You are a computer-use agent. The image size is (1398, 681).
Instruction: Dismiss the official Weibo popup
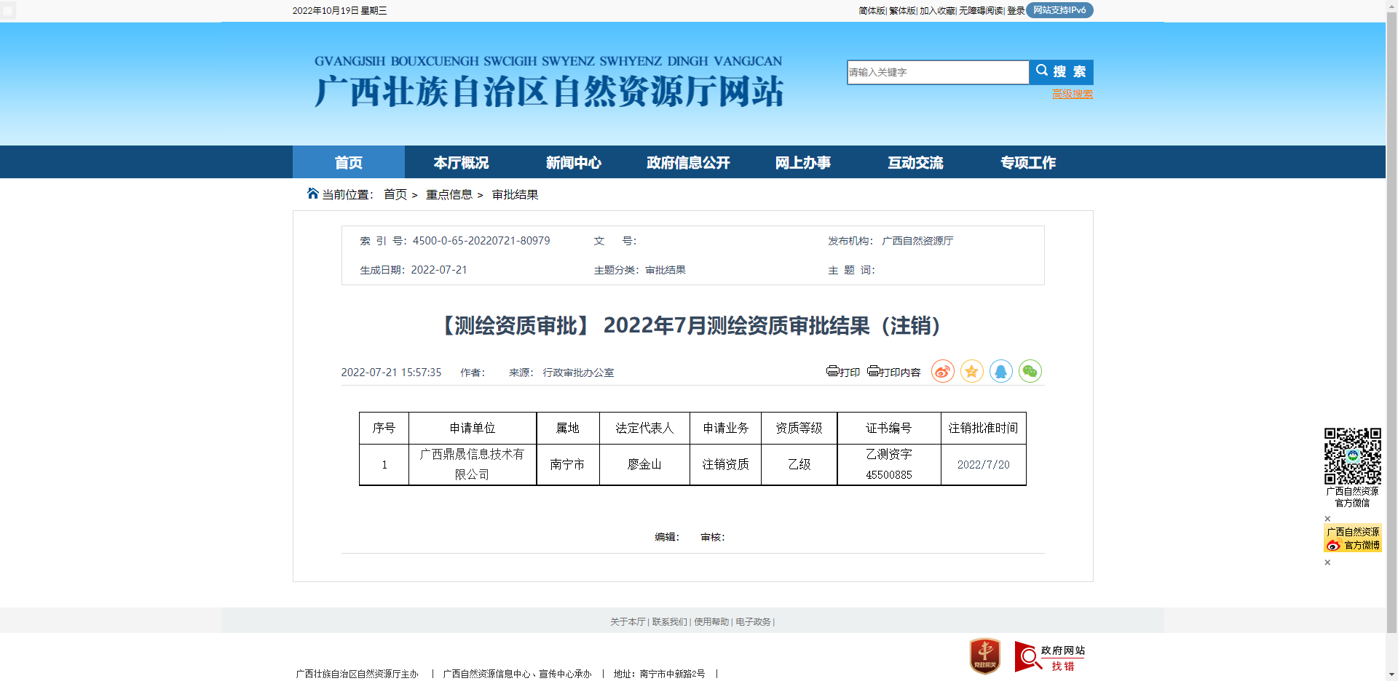click(1328, 561)
